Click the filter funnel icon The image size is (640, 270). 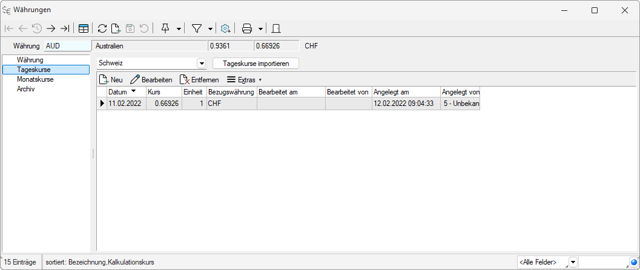[x=197, y=28]
